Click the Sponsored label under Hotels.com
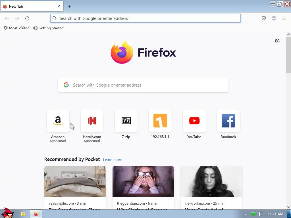This screenshot has height=218, width=291. (92, 141)
